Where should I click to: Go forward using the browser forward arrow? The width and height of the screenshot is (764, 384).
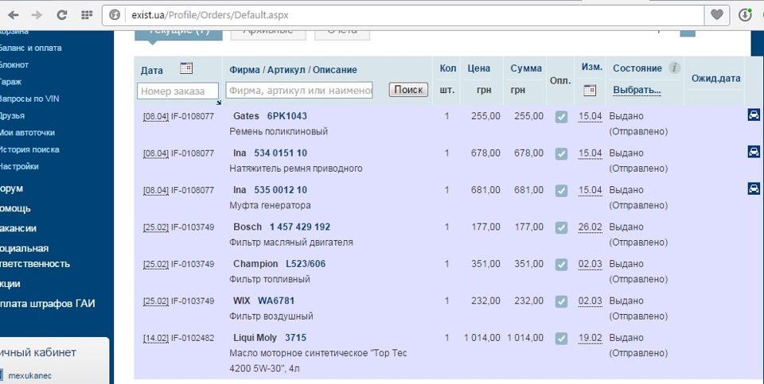coord(37,15)
